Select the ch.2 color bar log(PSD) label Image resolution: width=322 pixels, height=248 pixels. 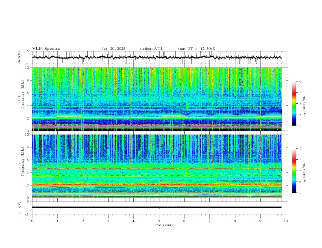click(304, 173)
